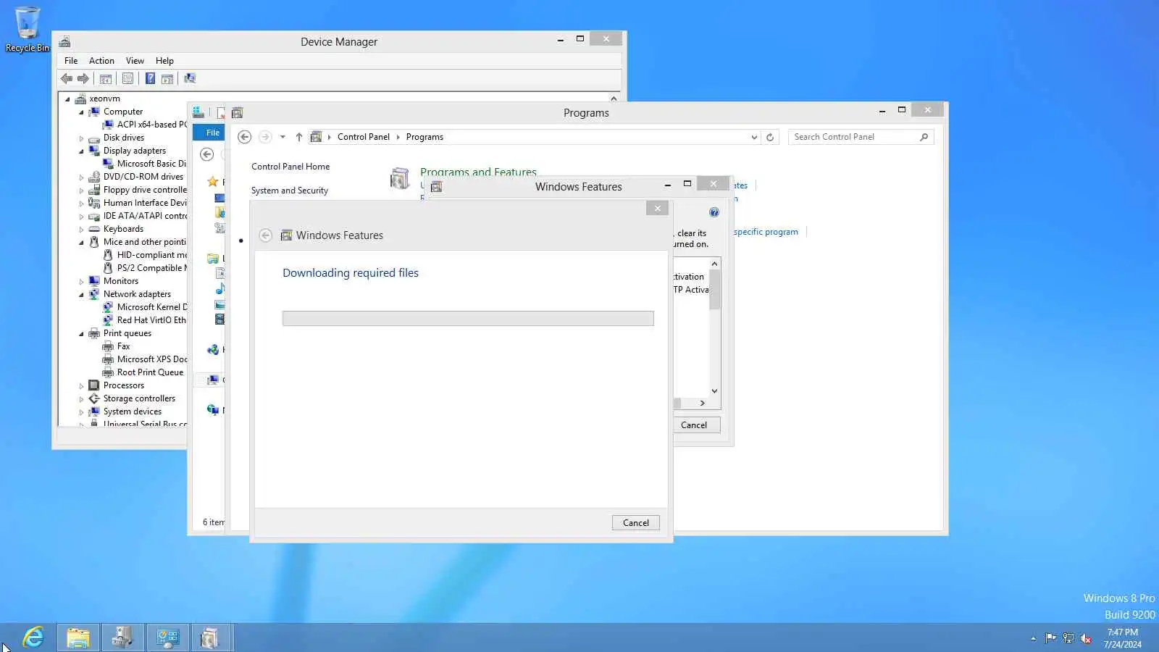Viewport: 1159px width, 652px height.
Task: Open recent locations dropdown in Programs window
Action: (x=283, y=137)
